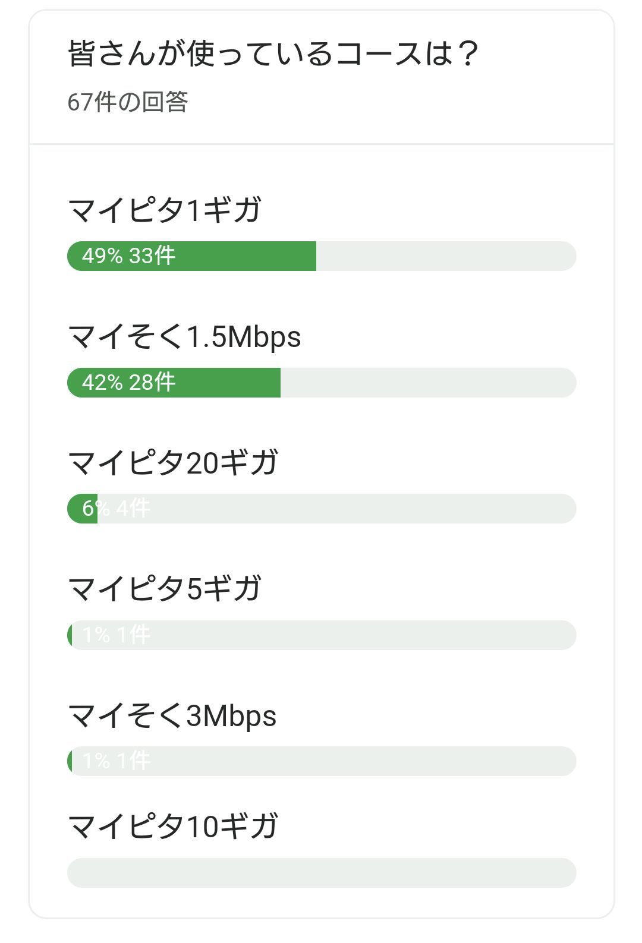Click unfilled gray part of マイそく3Mbps bar
The width and height of the screenshot is (642, 943).
(x=357, y=761)
